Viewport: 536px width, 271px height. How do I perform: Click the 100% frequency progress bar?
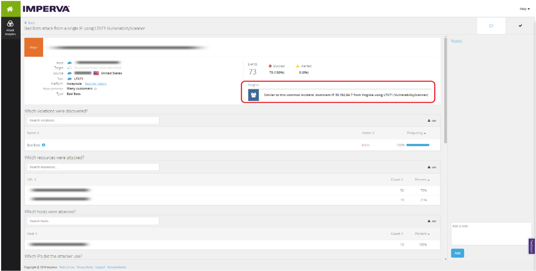[418, 145]
